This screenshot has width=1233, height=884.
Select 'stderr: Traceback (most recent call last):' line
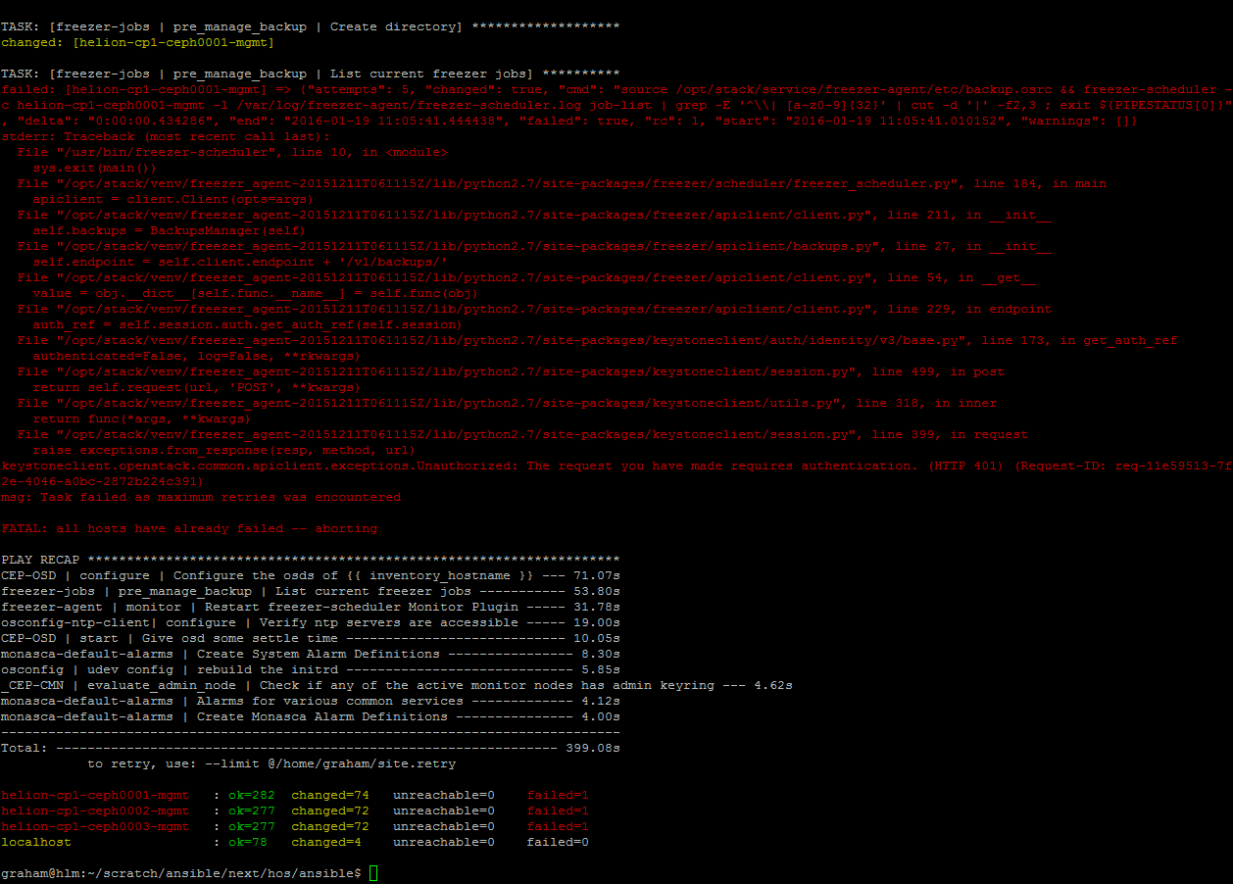166,136
